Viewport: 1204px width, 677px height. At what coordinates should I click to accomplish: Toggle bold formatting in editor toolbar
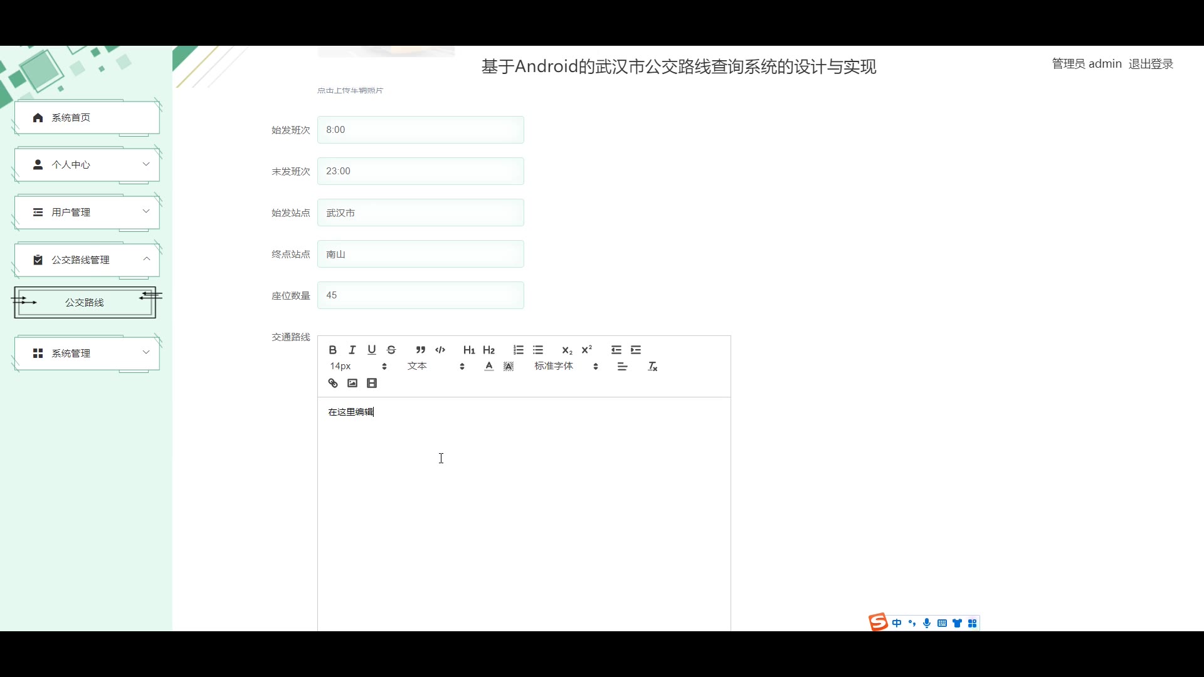point(333,350)
